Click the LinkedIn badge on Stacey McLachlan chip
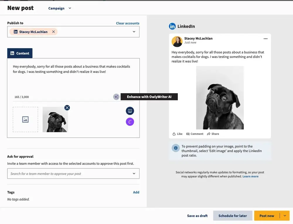This screenshot has height=224, width=293. coord(15,32)
